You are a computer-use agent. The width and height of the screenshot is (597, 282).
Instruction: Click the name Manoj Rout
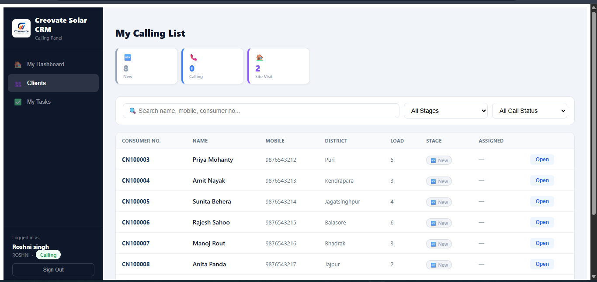coord(209,243)
